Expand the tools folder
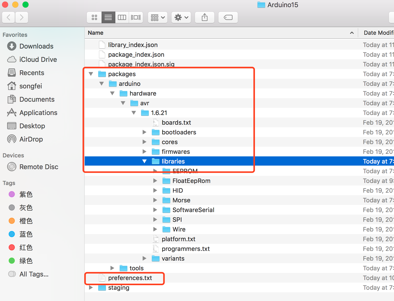This screenshot has width=394, height=301. pyautogui.click(x=112, y=268)
